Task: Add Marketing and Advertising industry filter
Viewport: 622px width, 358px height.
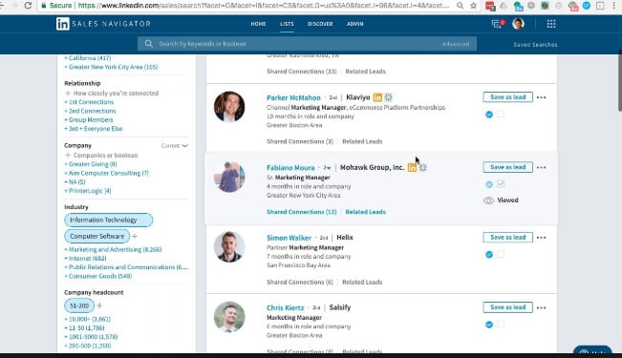Action: (113, 250)
